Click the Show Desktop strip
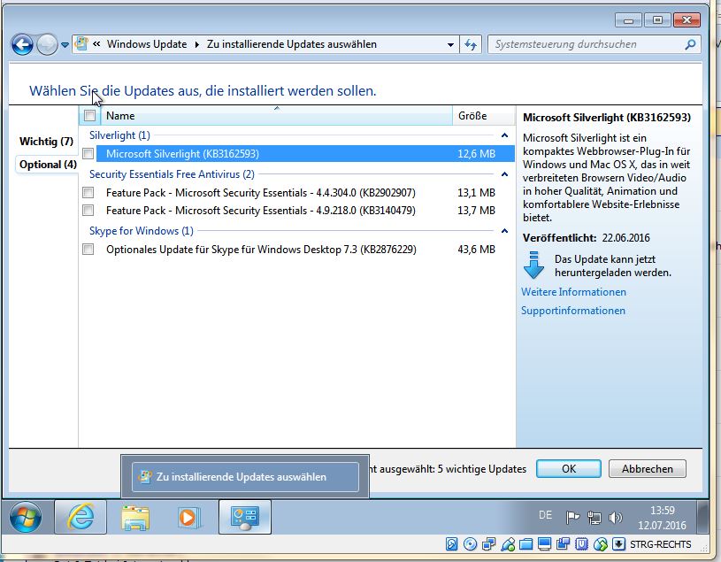The height and width of the screenshot is (562, 721). click(702, 517)
